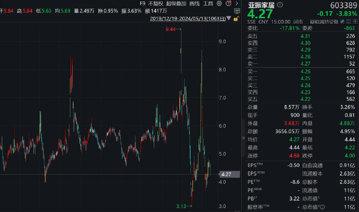
Task: Click the square window icon beside pencil
Action: pyautogui.click(x=348, y=22)
